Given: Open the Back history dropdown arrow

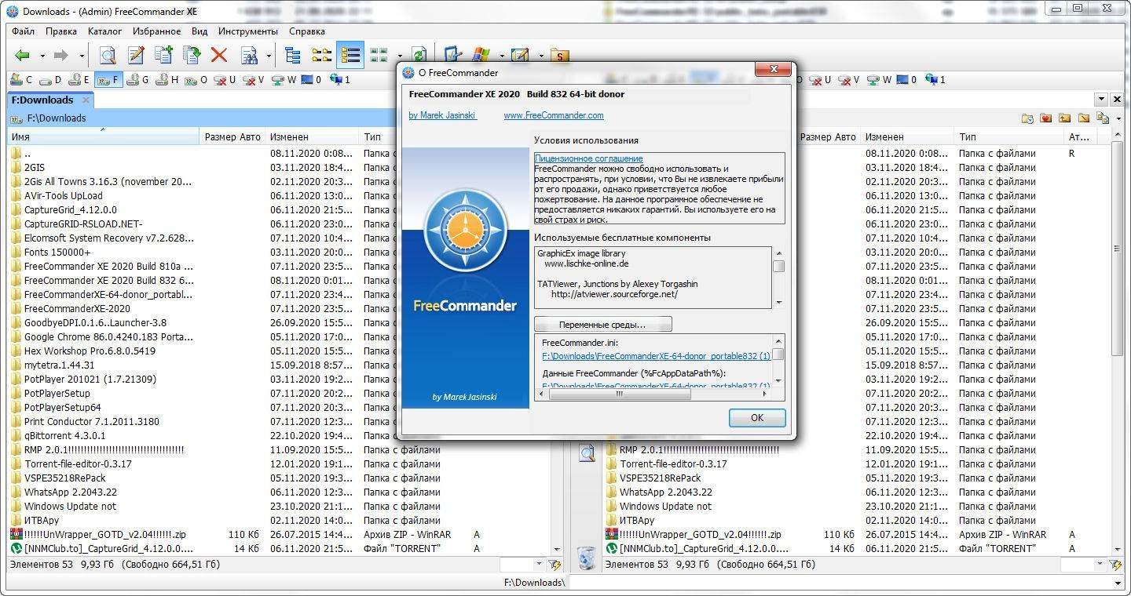Looking at the screenshot, I should click(x=43, y=56).
